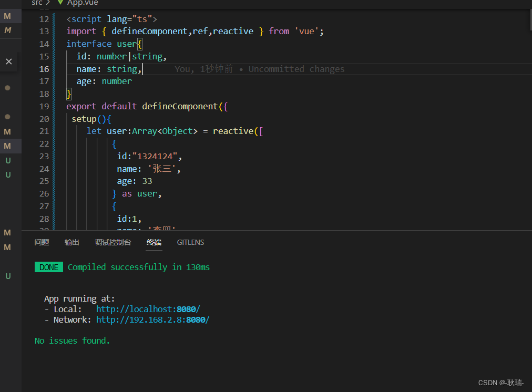Image resolution: width=532 pixels, height=392 pixels.
Task: Click line number 12 in the gutter
Action: 44,19
